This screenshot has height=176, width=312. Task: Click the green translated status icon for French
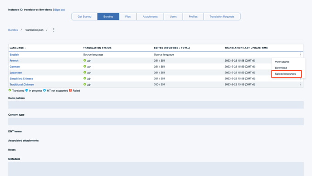[x=85, y=60]
